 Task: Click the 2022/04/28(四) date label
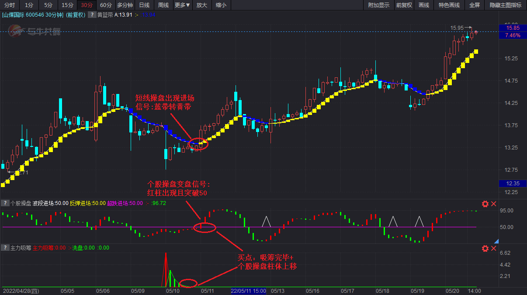click(x=21, y=291)
